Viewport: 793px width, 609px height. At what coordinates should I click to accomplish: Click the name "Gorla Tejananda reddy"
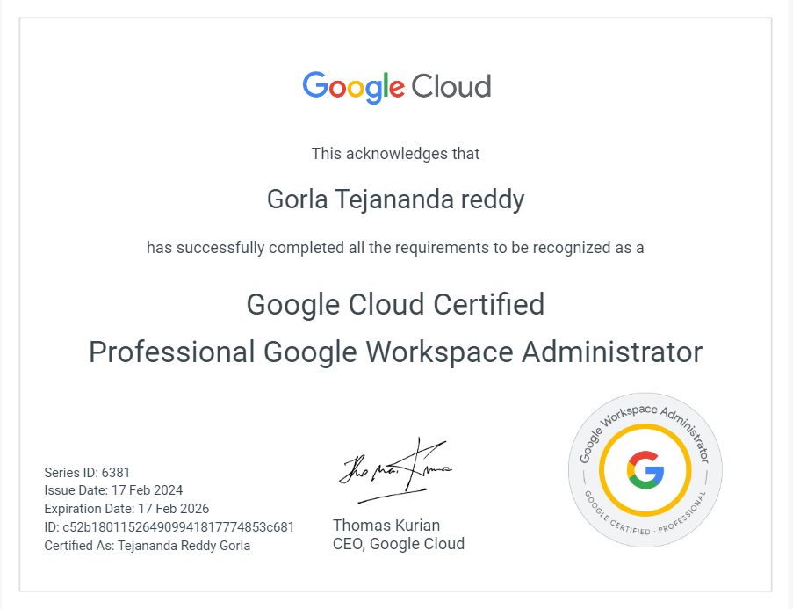395,199
